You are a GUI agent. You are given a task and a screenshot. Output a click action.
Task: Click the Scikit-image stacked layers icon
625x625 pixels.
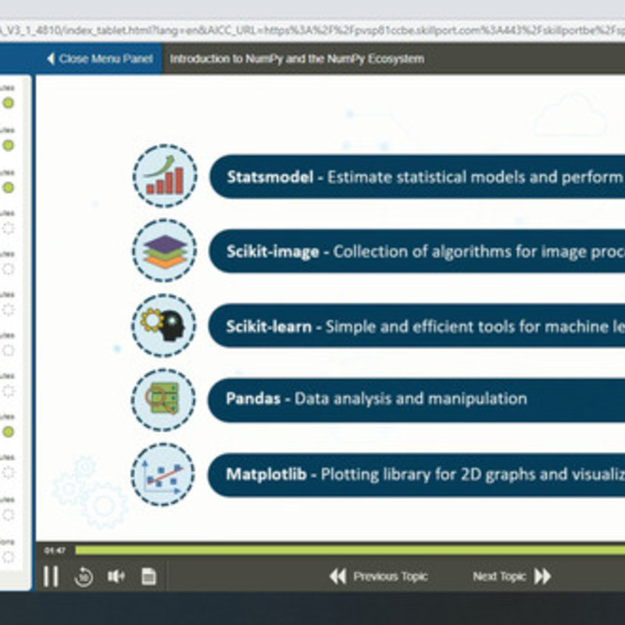point(164,251)
